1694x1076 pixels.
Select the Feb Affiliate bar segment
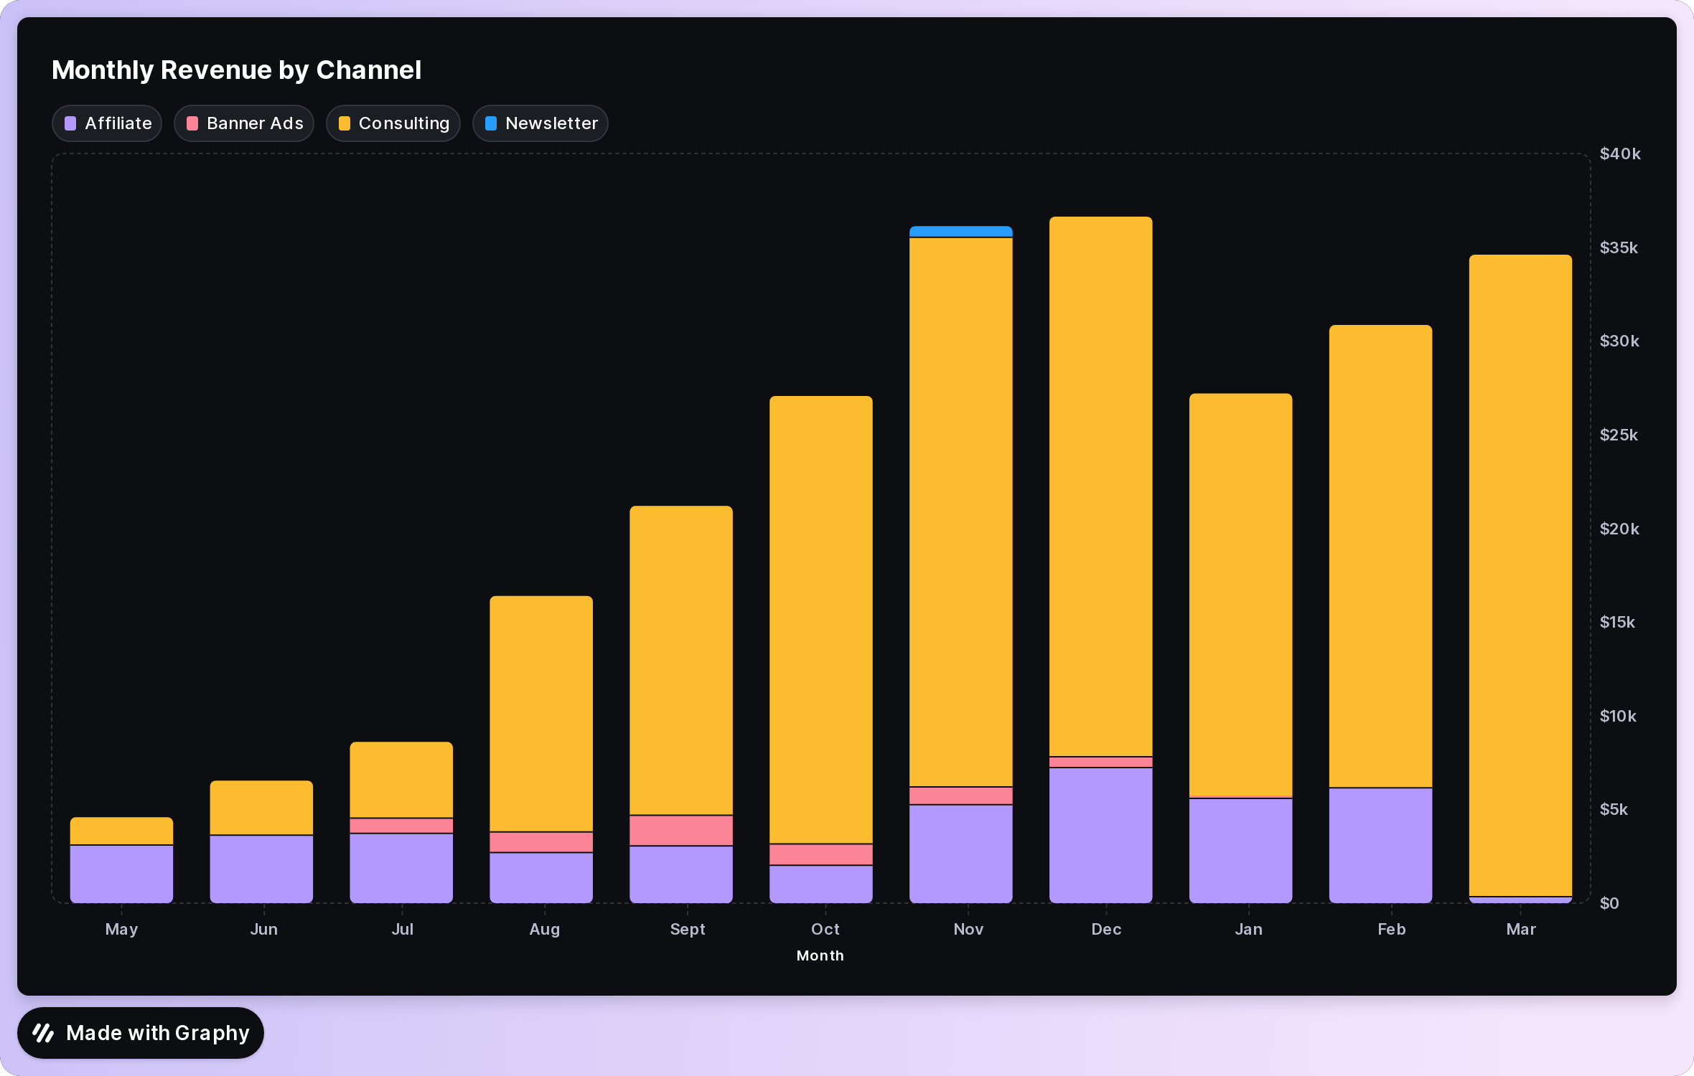[1380, 845]
